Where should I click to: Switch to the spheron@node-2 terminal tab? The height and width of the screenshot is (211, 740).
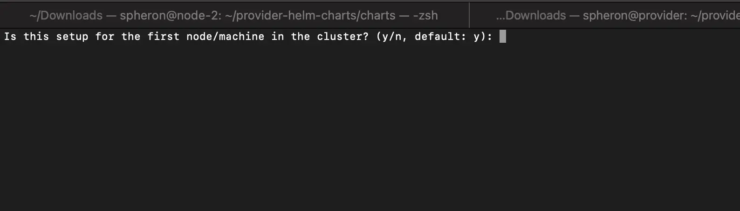pos(233,15)
